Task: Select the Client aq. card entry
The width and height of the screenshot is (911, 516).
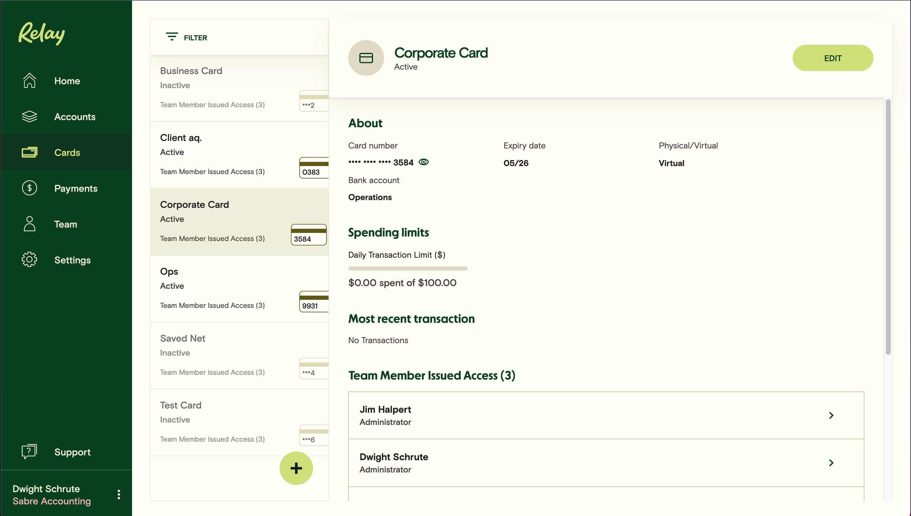Action: coord(240,155)
